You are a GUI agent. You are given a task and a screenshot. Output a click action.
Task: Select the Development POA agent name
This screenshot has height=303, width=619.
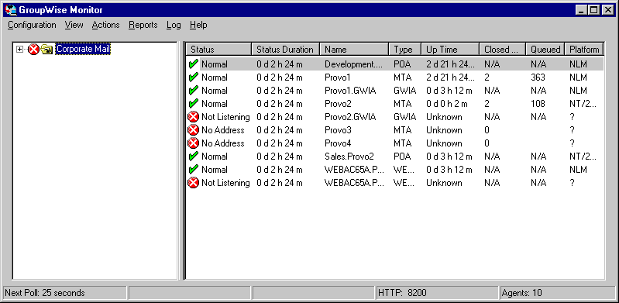[354, 64]
